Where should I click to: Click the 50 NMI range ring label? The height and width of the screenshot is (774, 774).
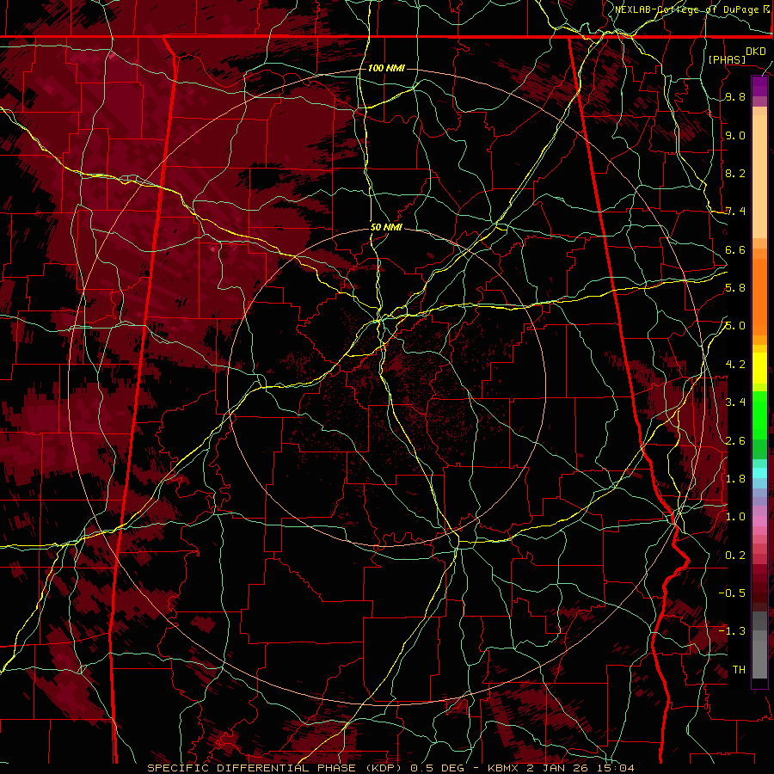(386, 228)
